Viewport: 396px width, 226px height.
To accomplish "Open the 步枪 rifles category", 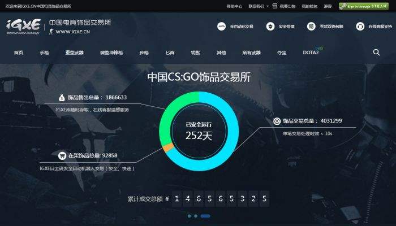I will click(x=144, y=53).
